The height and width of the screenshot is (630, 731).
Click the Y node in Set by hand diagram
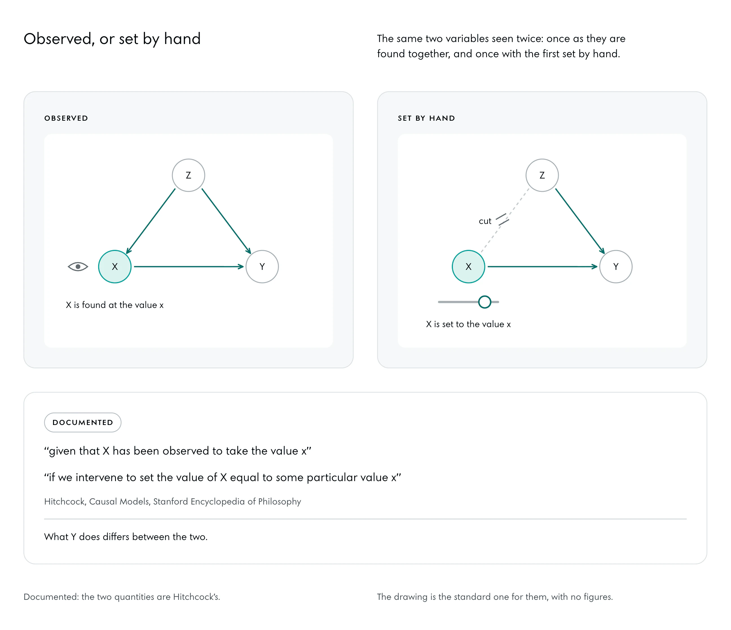point(616,267)
